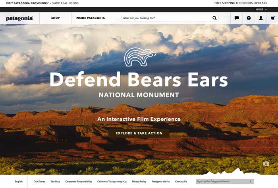Open the INSIDE PATAGONIA menu
Image resolution: width=278 pixels, height=188 pixels.
pos(90,18)
